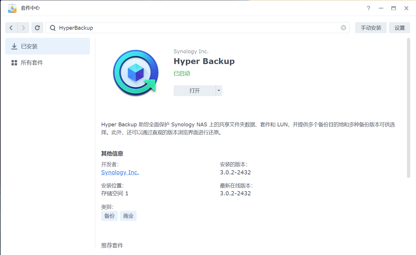
Task: Open the 手动安装 manual install dialog
Action: coord(371,28)
